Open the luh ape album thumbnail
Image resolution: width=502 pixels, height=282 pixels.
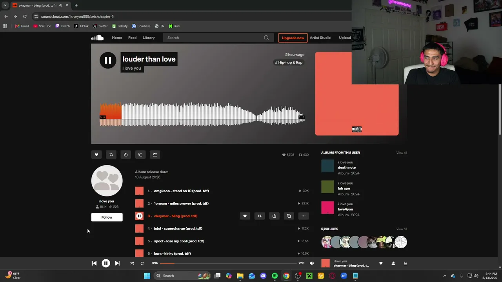(327, 186)
